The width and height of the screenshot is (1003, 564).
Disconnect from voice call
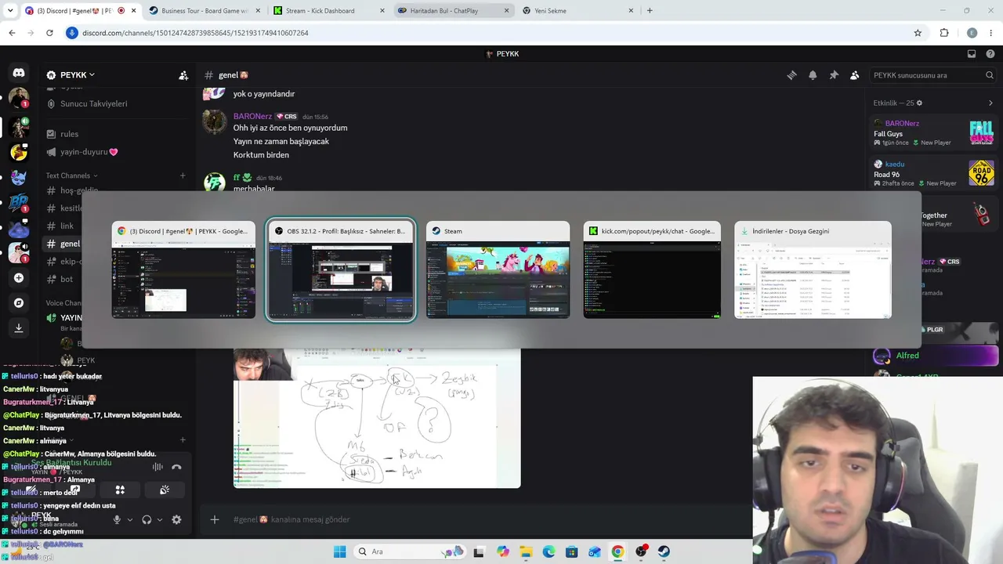[x=176, y=467]
